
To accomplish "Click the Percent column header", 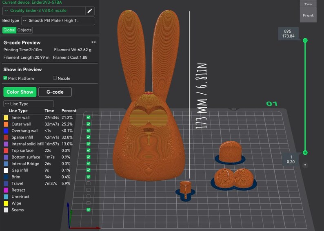I will 69,111.
